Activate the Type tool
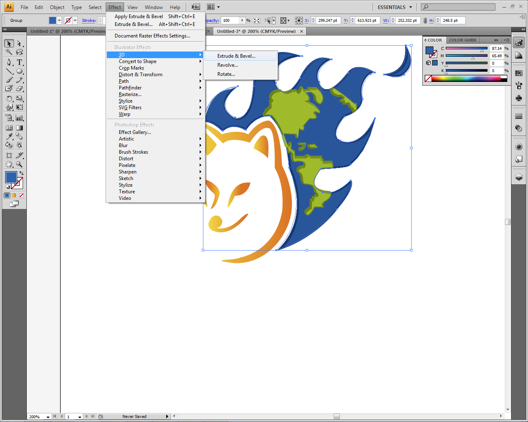The image size is (528, 422). [19, 62]
